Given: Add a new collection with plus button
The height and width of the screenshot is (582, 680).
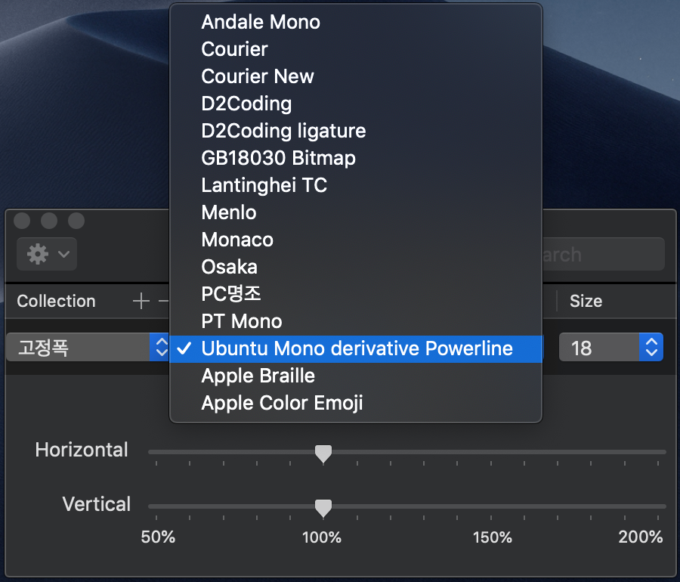Looking at the screenshot, I should click(141, 301).
